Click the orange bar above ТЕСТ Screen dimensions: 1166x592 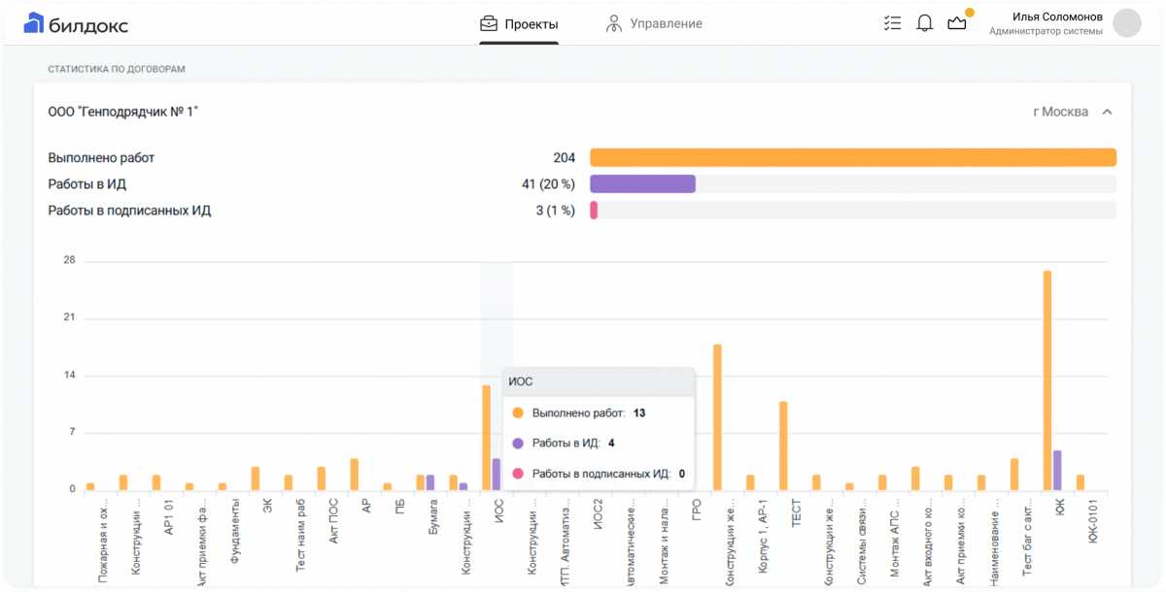click(x=783, y=445)
